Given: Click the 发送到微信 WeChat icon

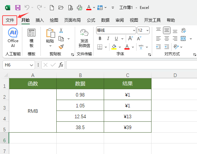Looking at the screenshot, I should pyautogui.click(x=84, y=33).
